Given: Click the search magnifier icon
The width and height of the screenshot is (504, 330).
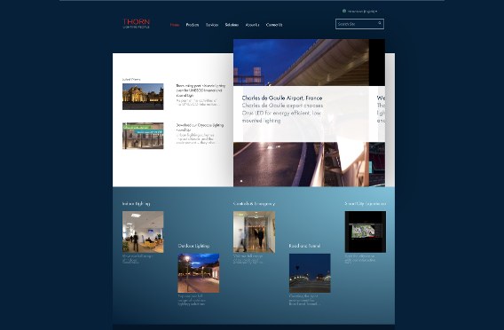Looking at the screenshot, I should (380, 23).
